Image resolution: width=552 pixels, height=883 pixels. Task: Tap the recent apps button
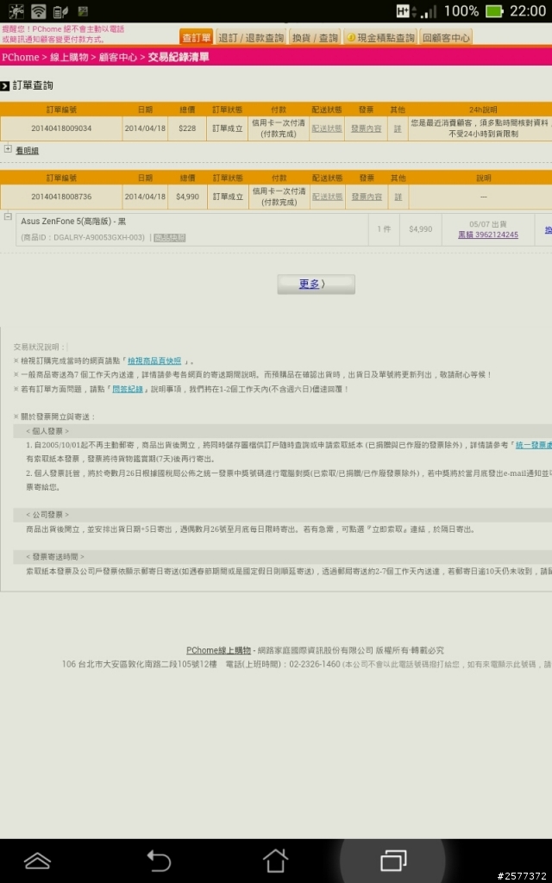click(393, 861)
